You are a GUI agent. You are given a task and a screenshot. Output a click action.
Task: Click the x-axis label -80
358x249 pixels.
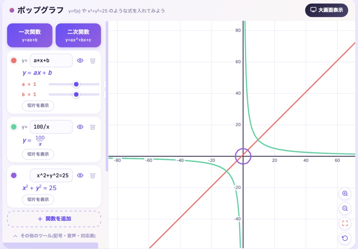coord(117,160)
